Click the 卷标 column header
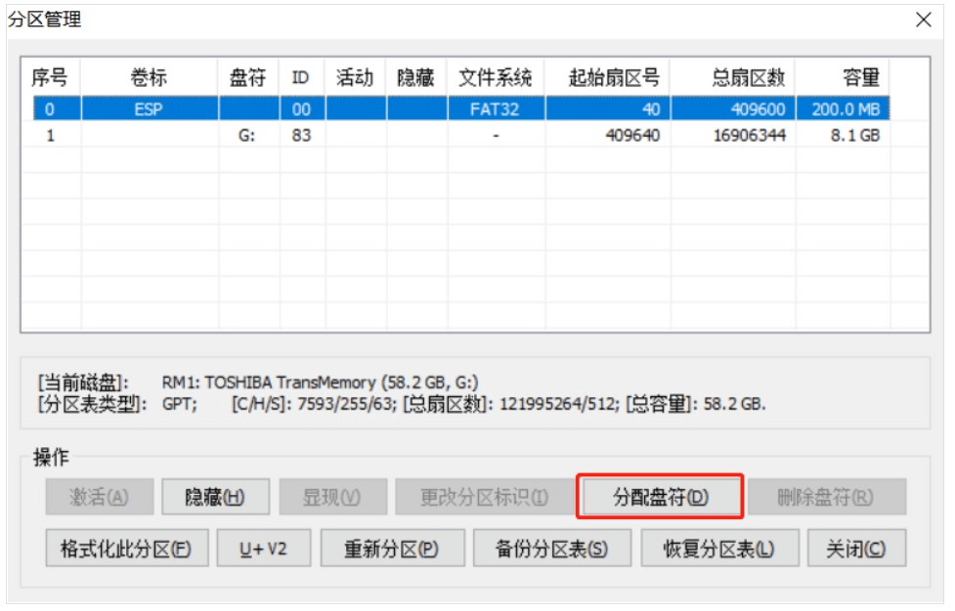The image size is (955, 611). (149, 78)
